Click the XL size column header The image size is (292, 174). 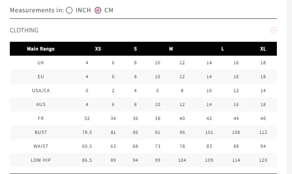tap(263, 49)
